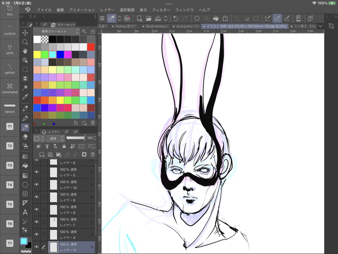The height and width of the screenshot is (254, 338).
Task: Select the Move layer tool
Action: [25, 33]
